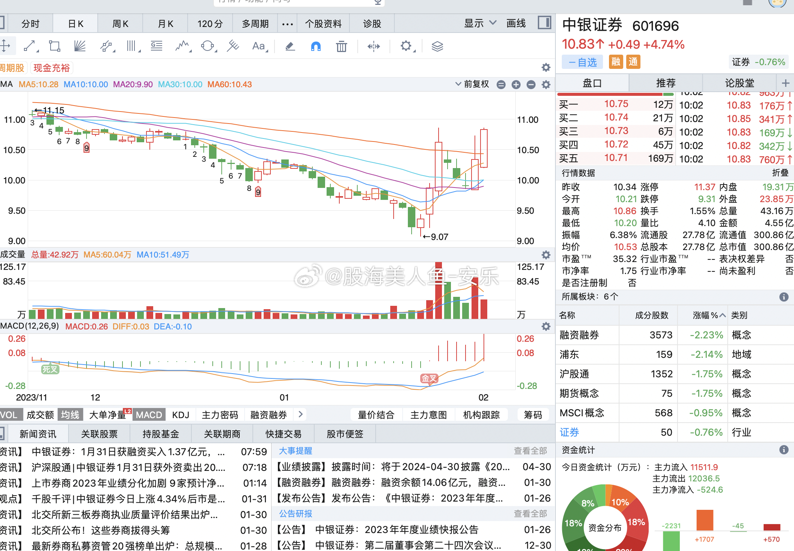Screen dimensions: 794x551
Task: Select the crosshair move tool
Action: tap(5, 46)
